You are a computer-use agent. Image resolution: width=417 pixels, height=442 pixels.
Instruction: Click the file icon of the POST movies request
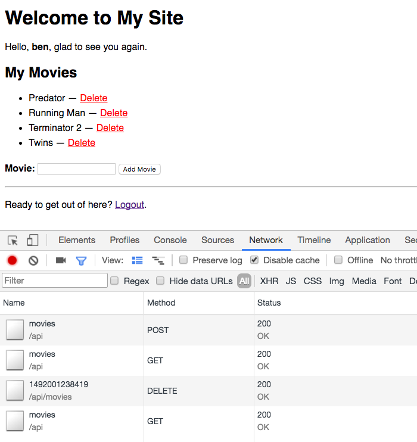(x=15, y=329)
